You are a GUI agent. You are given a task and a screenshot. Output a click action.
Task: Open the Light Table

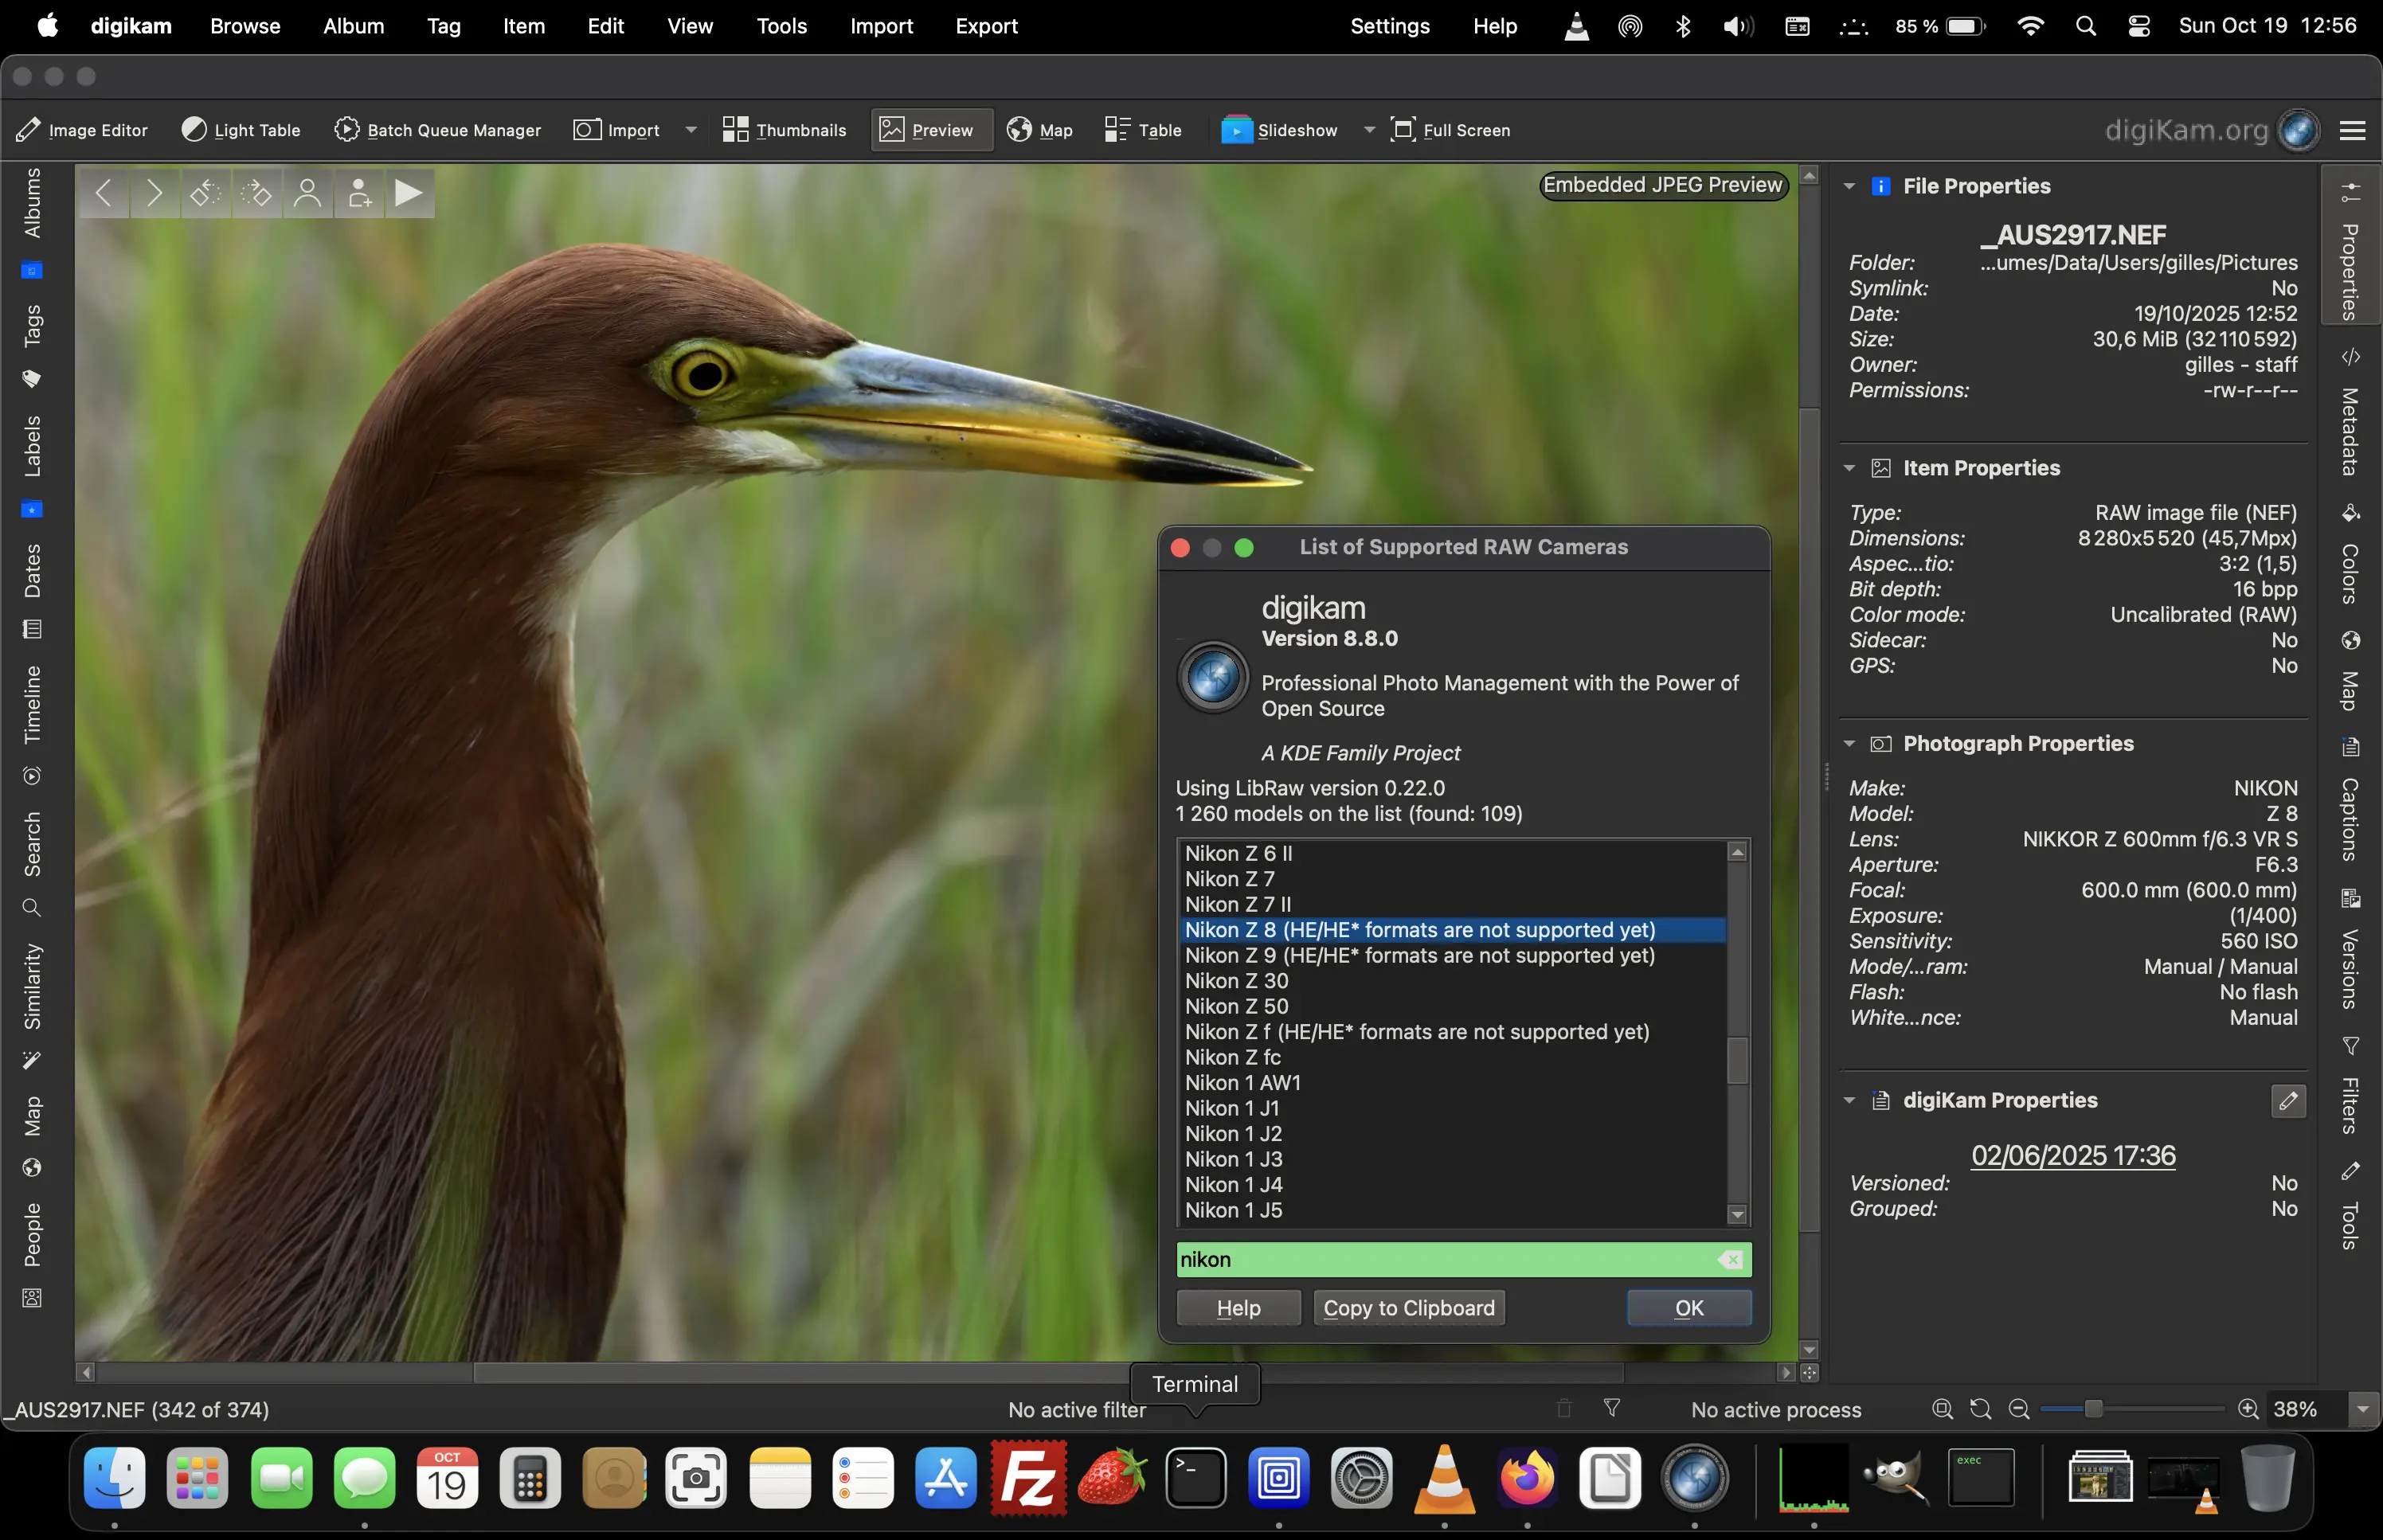[240, 130]
